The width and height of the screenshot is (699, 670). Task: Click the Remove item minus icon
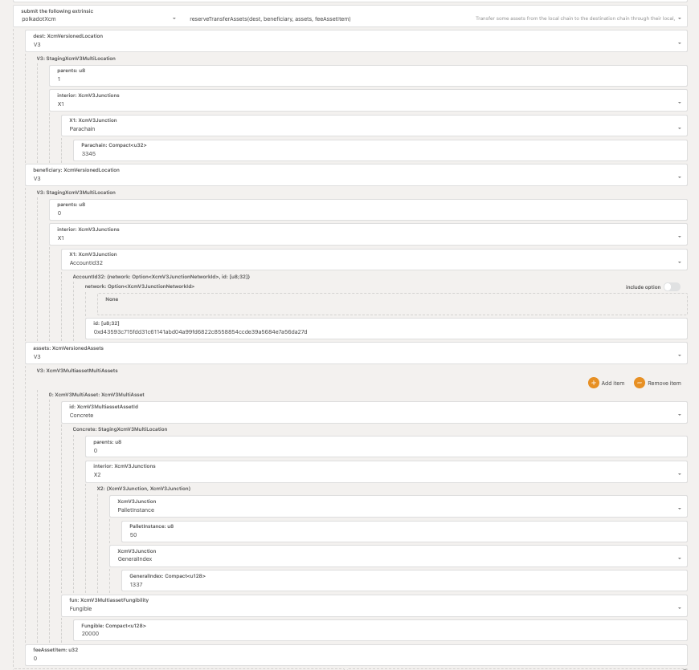tap(640, 383)
